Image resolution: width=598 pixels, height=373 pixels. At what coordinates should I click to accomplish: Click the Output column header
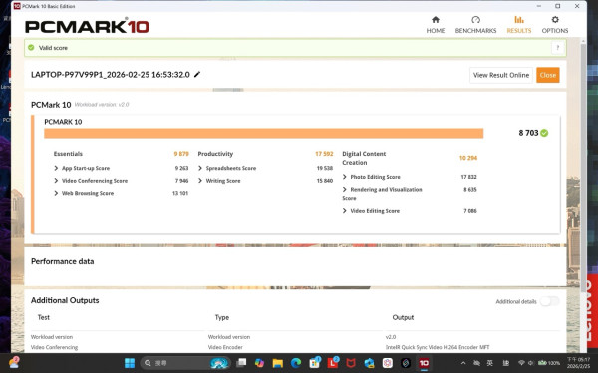[x=403, y=317]
